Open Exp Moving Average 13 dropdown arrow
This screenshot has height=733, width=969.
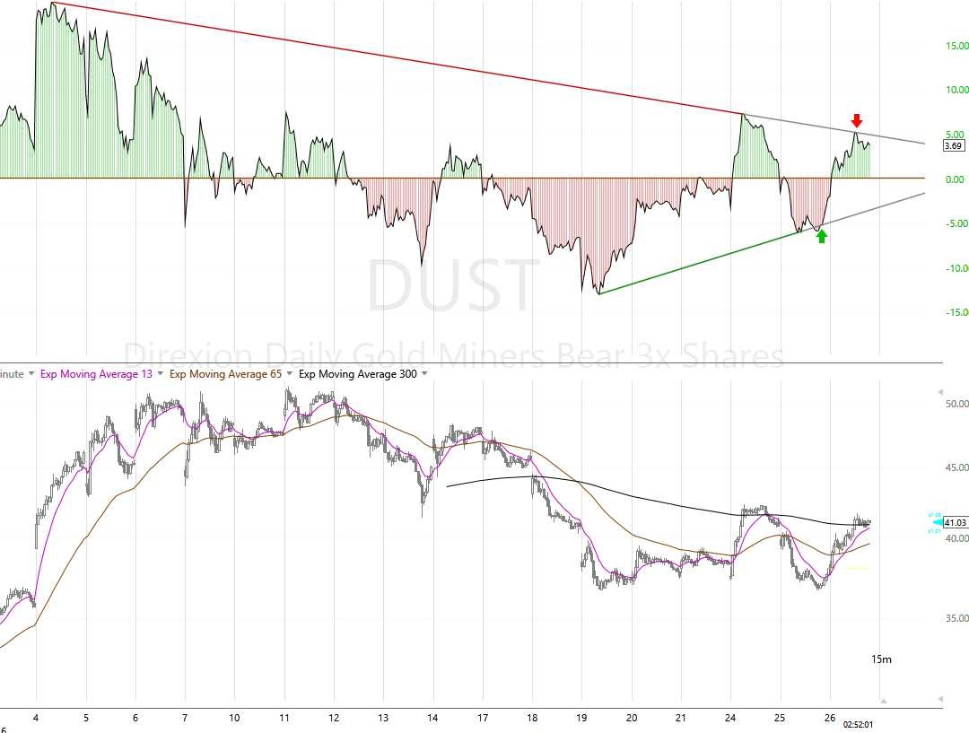(161, 374)
